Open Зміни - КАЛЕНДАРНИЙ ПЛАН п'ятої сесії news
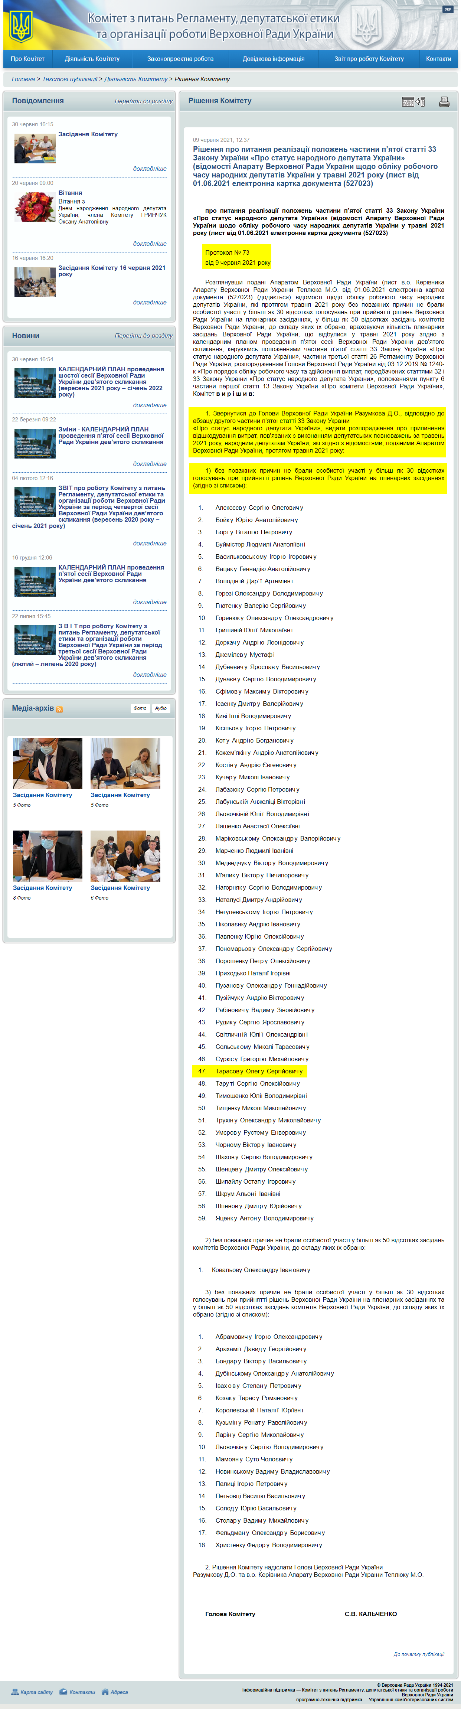The image size is (461, 1709). [x=111, y=435]
